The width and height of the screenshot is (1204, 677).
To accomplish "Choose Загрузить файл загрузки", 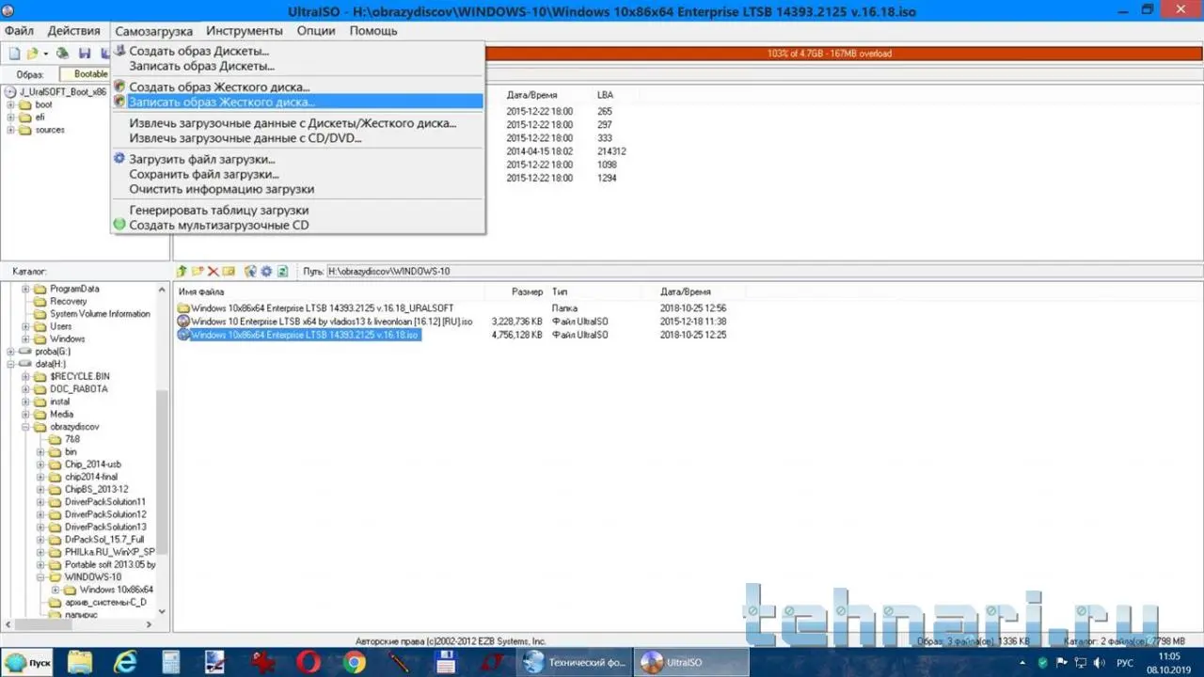I will coord(297,160).
